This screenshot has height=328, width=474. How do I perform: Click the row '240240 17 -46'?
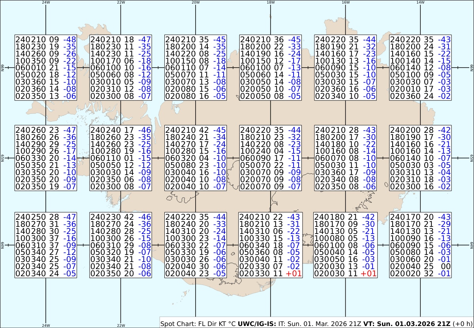coord(120,130)
